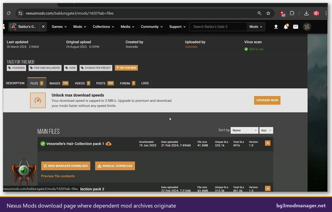Click the speedometer icon in premium banner
Viewport: 332px width, 212px height.
coord(38,100)
